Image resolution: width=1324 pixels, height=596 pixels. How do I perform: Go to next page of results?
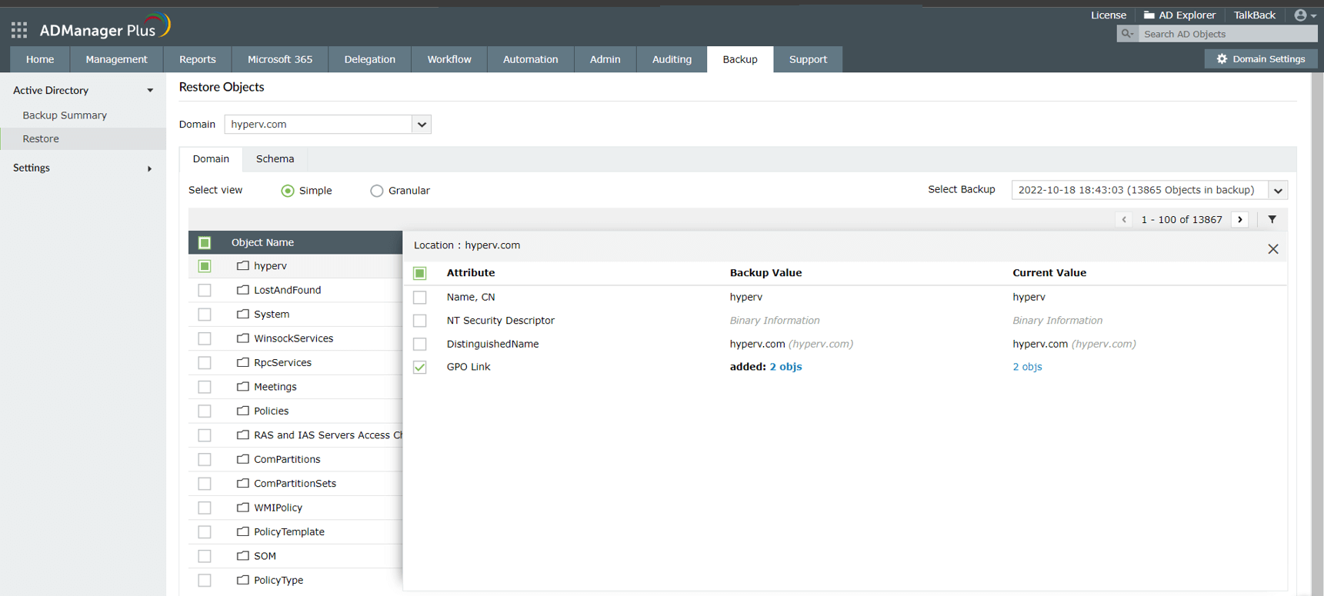click(x=1240, y=220)
